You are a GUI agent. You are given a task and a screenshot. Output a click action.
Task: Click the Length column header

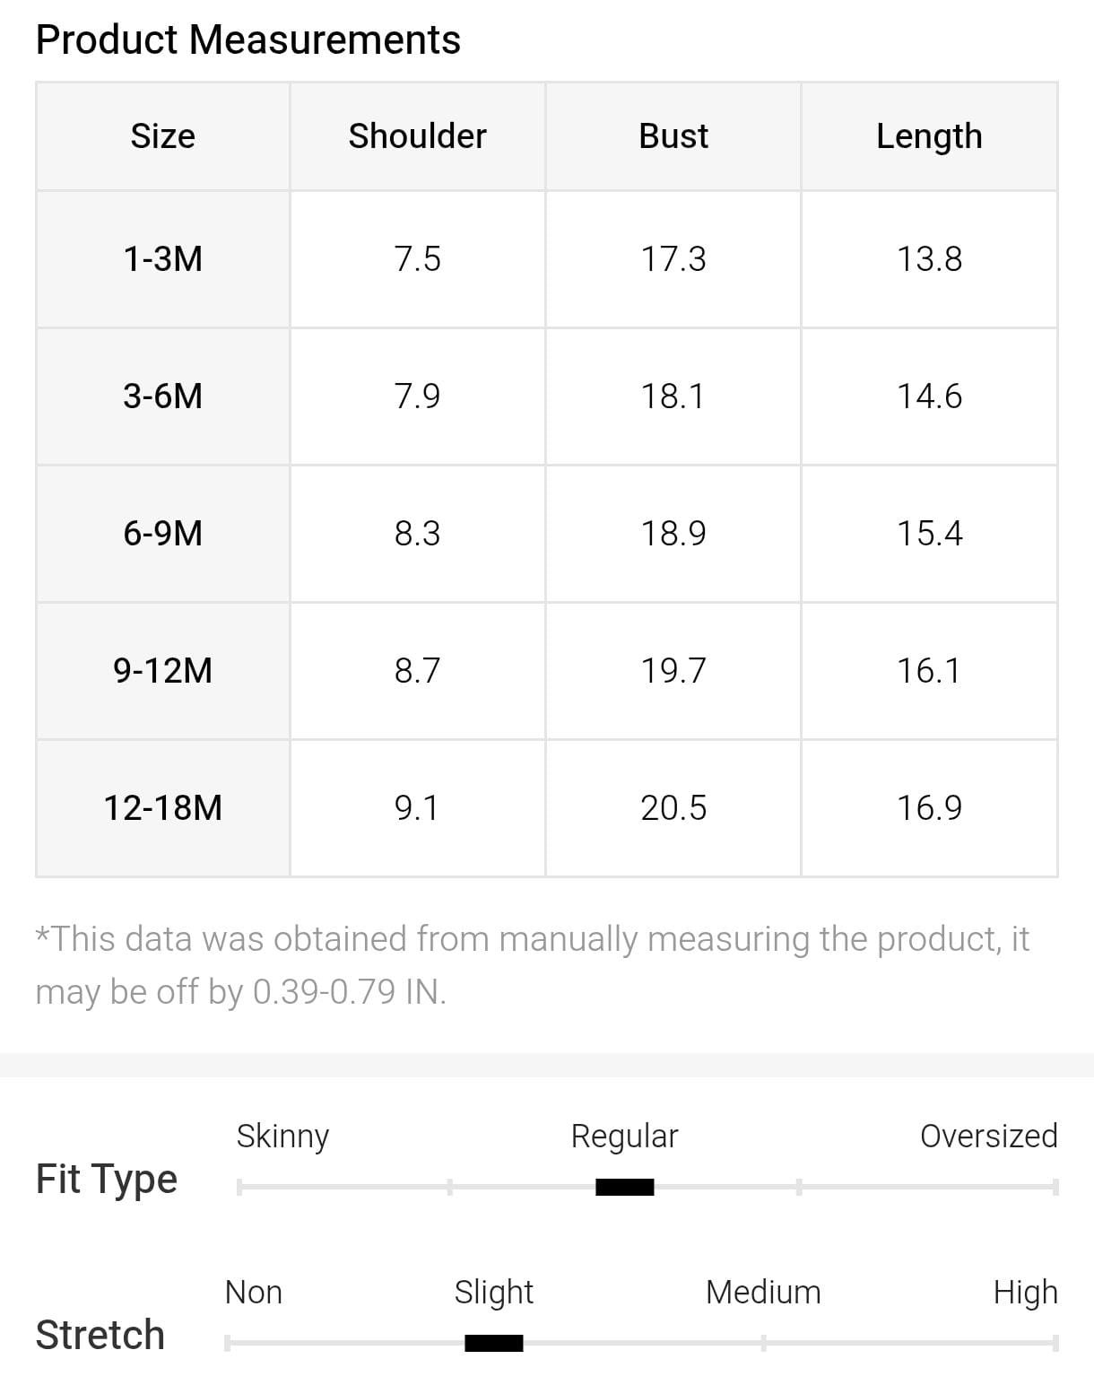coord(929,136)
